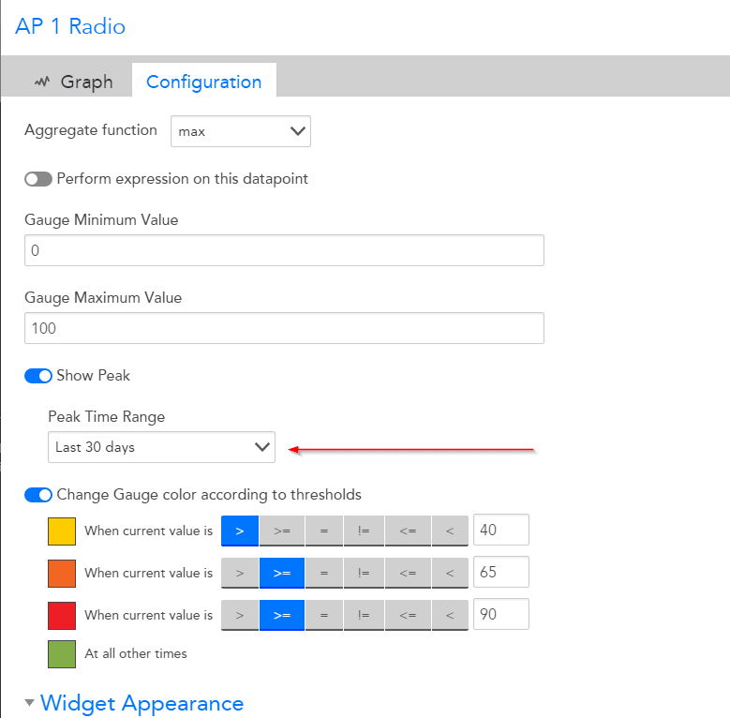The width and height of the screenshot is (730, 718).
Task: Click the threshold value field showing 65
Action: point(501,572)
